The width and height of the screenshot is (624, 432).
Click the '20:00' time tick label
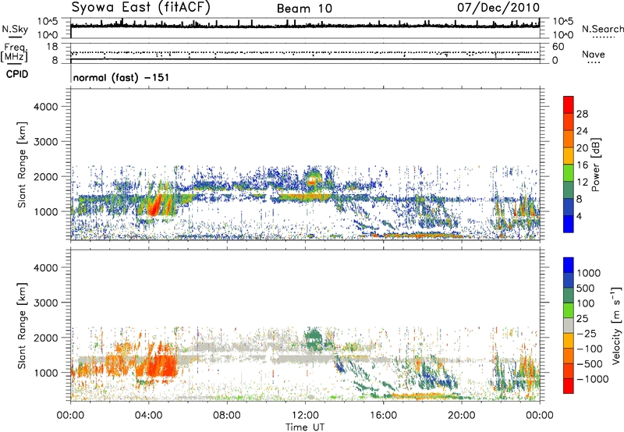pos(462,416)
